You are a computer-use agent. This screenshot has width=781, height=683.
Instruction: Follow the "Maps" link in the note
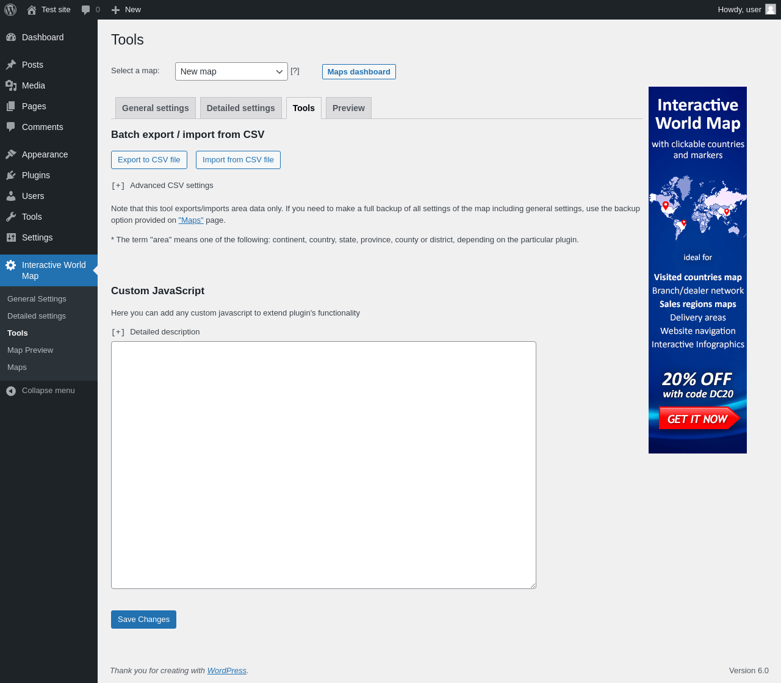click(191, 220)
